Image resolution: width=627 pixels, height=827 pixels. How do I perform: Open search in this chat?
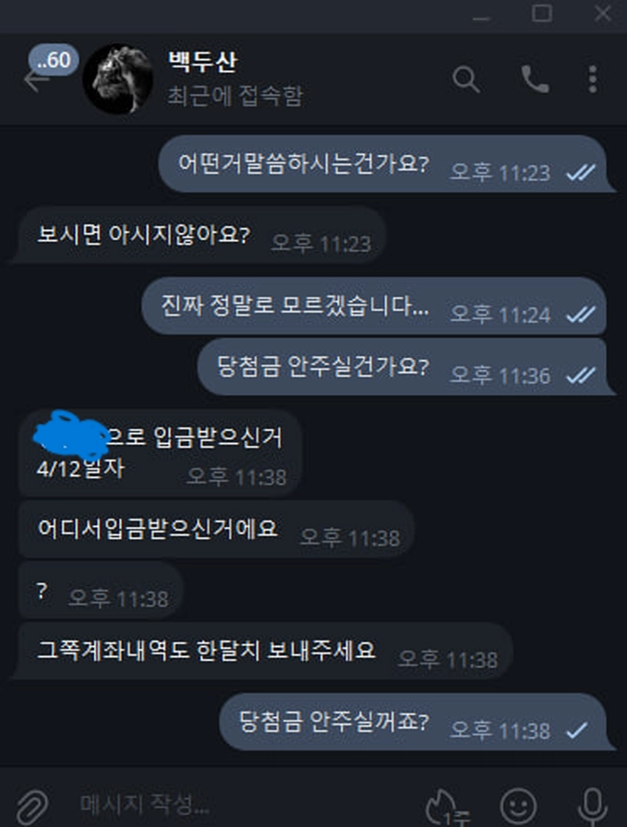(466, 79)
